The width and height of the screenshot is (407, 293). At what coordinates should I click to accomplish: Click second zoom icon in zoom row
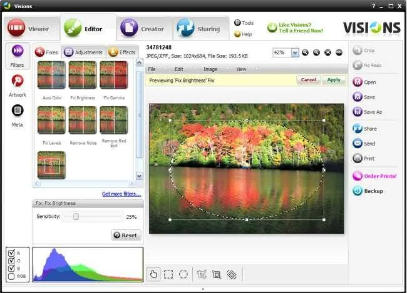316,52
